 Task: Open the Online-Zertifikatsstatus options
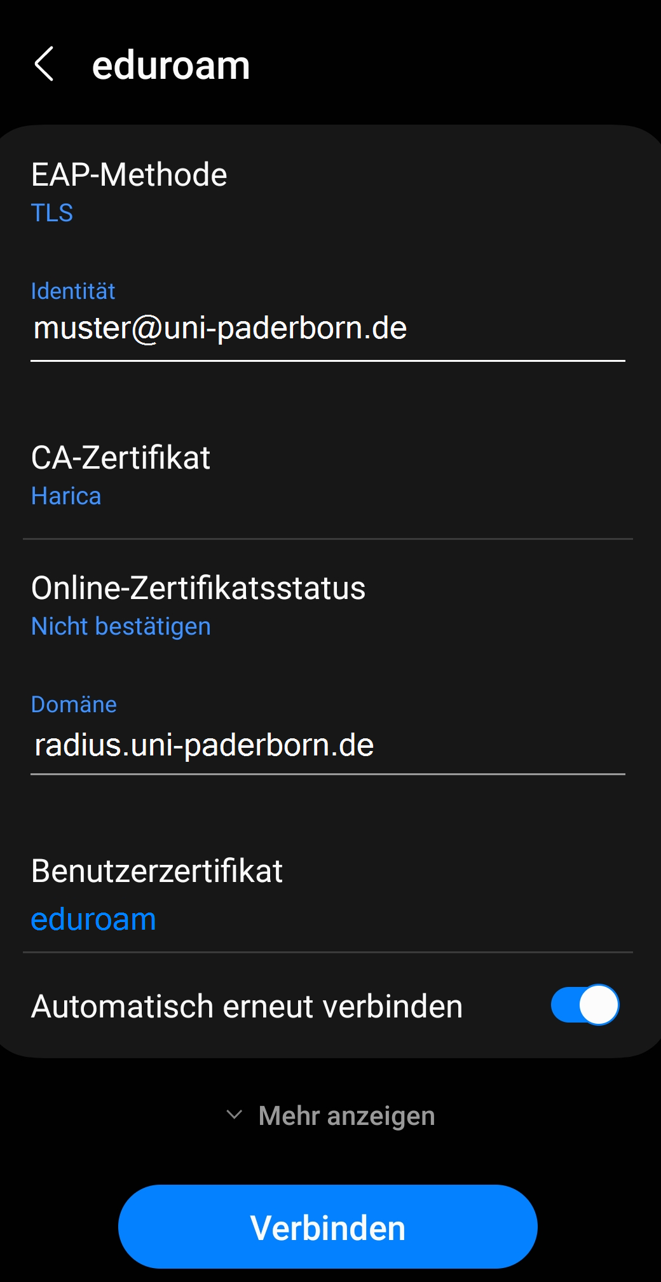click(x=198, y=588)
